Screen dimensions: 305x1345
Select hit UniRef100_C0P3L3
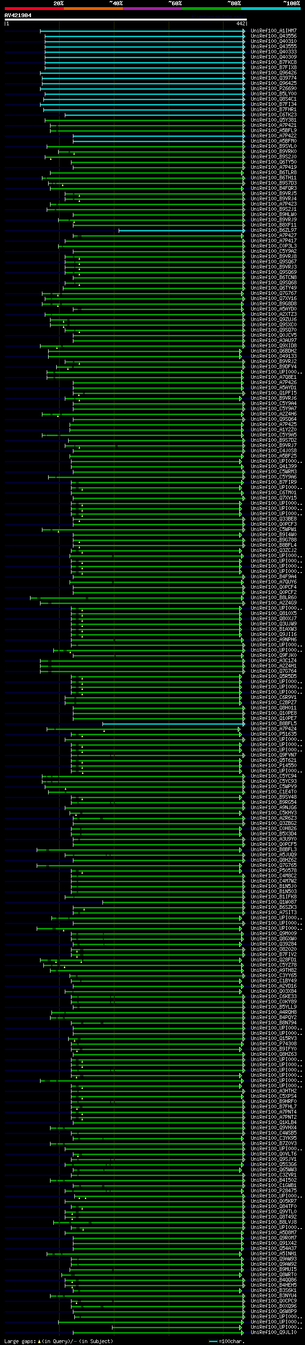(x=274, y=246)
